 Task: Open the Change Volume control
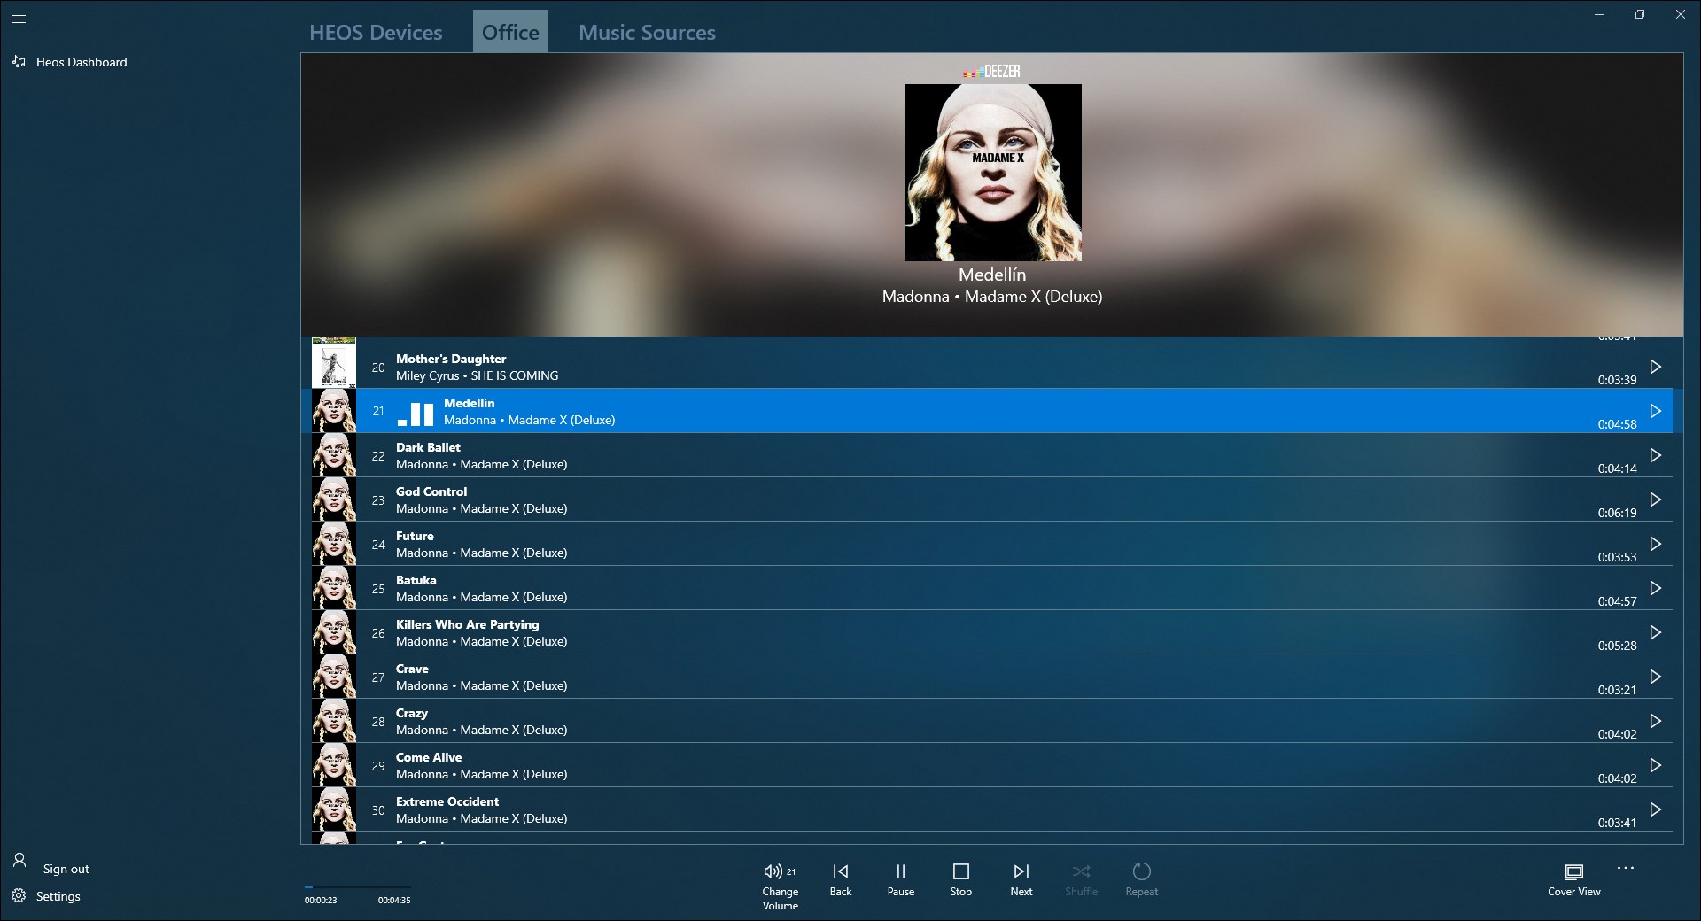[x=780, y=885]
